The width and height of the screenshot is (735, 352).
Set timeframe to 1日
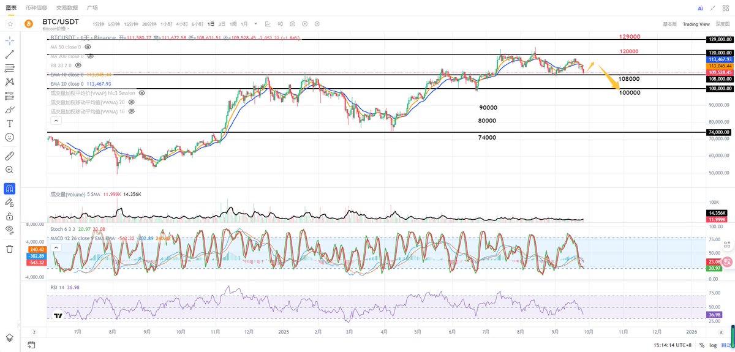click(x=211, y=24)
